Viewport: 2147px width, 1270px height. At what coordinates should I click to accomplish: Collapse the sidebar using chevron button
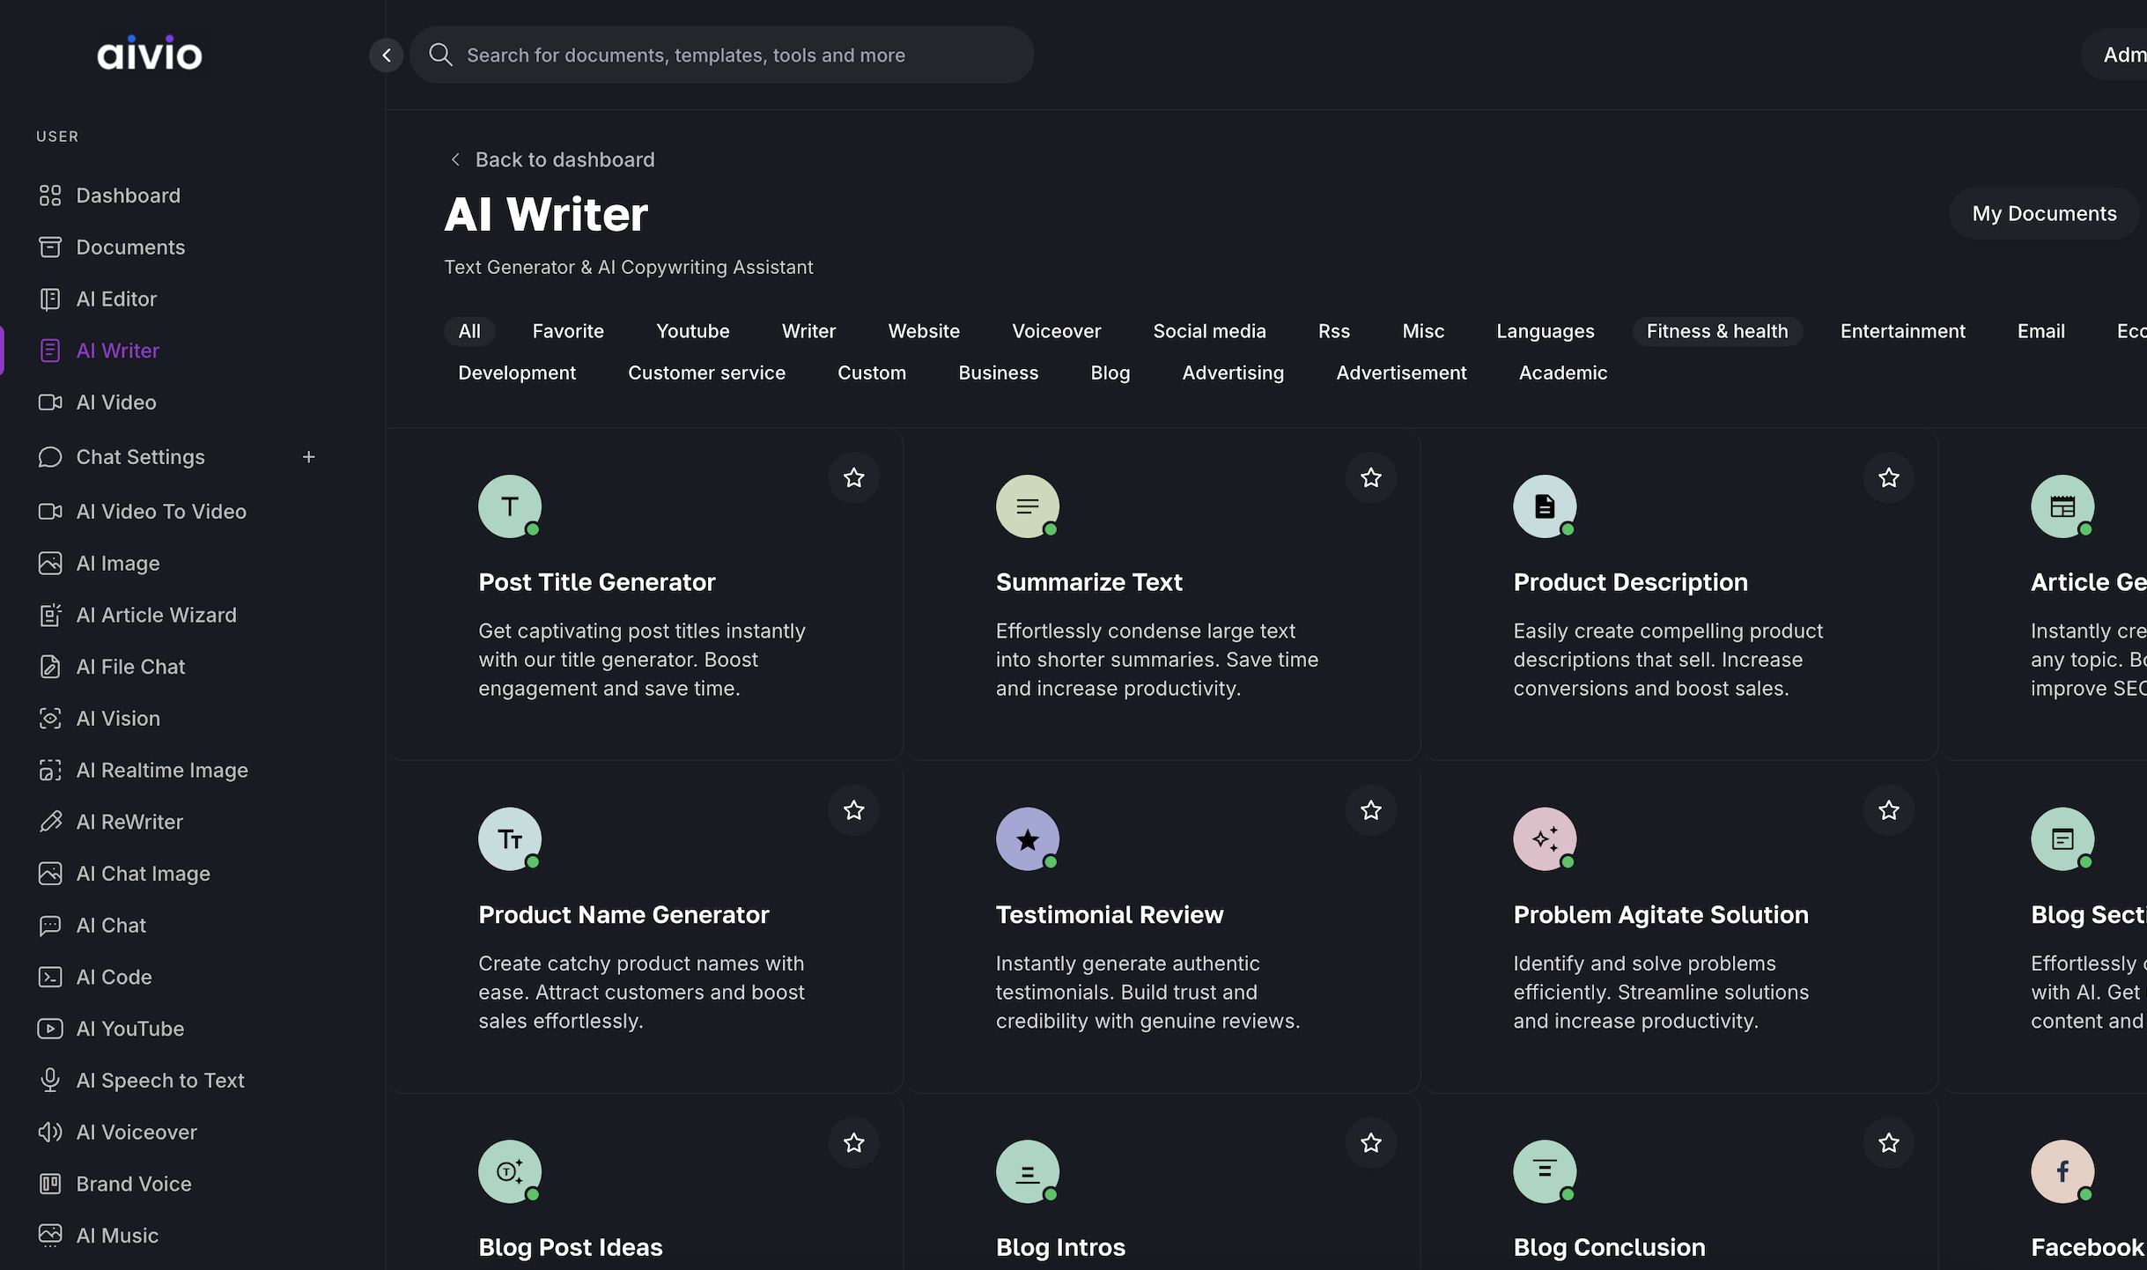click(x=386, y=55)
